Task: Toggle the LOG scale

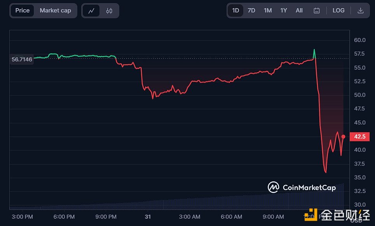Action: click(338, 10)
